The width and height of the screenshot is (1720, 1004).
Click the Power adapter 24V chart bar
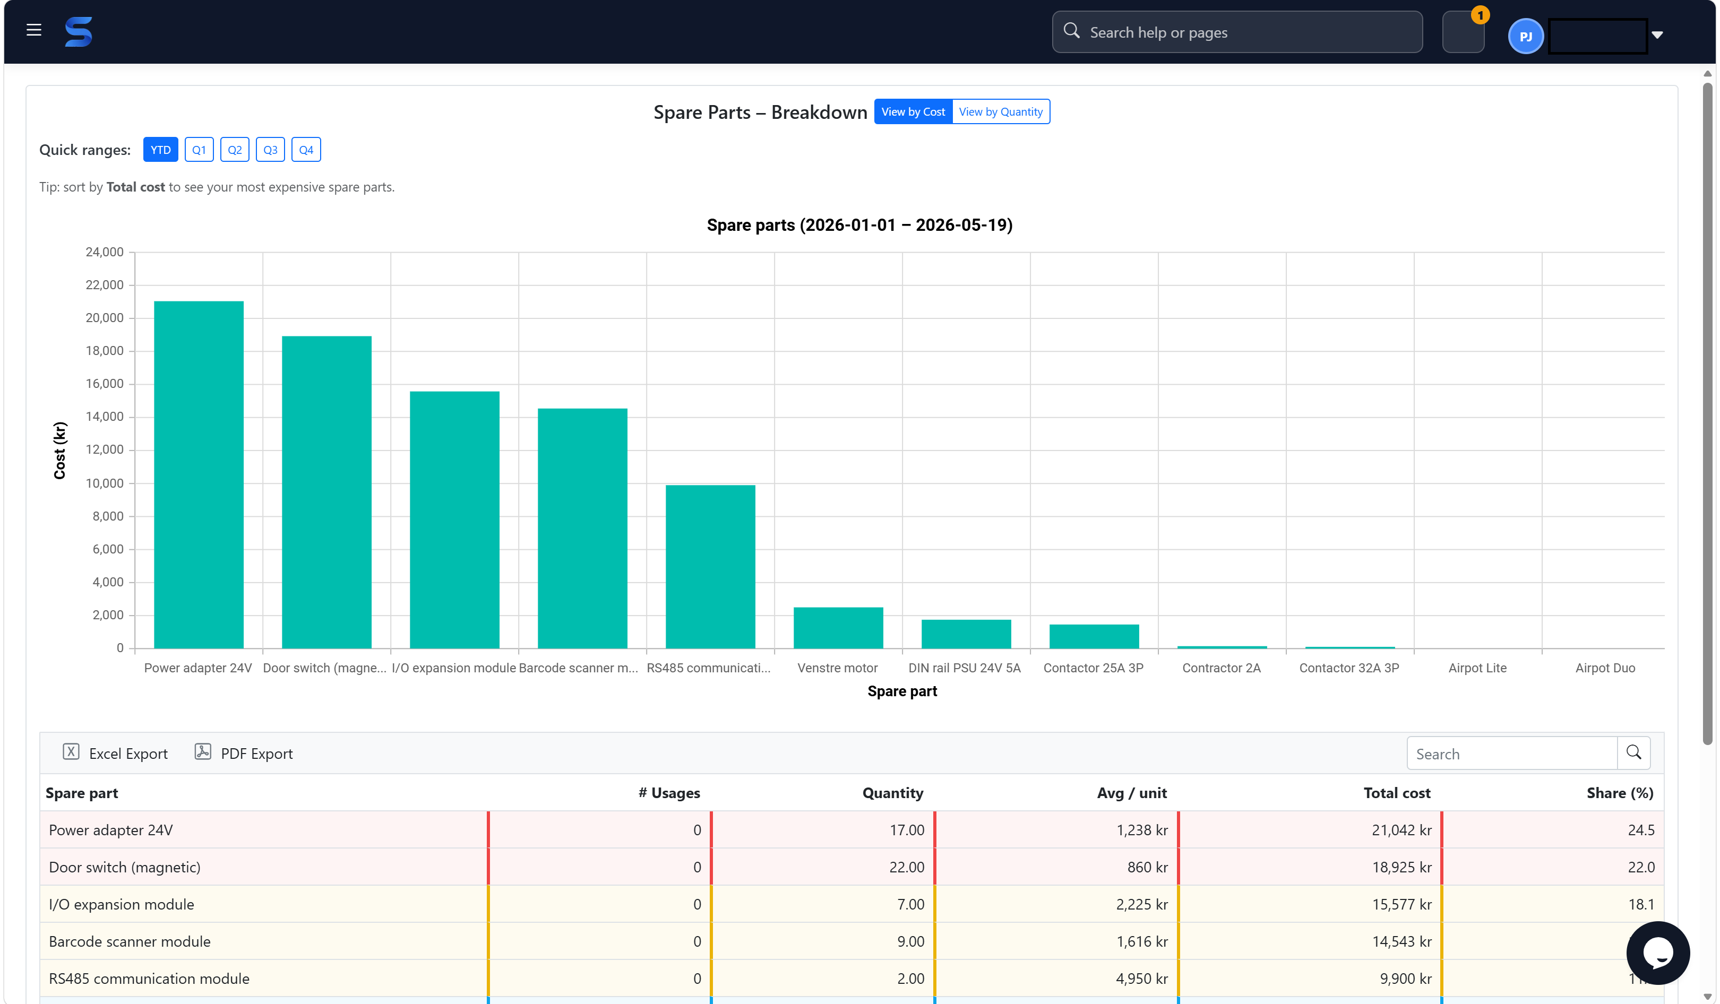pyautogui.click(x=199, y=475)
